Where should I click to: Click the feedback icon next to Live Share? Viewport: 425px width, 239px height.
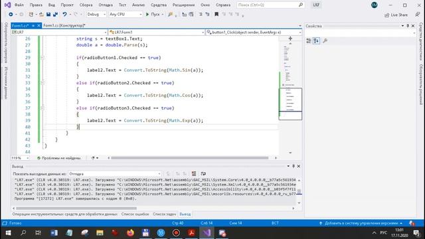(x=418, y=15)
